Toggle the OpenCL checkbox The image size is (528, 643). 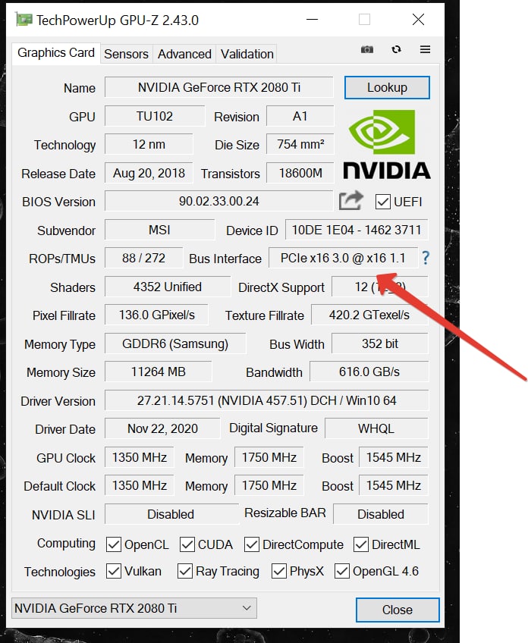[113, 544]
